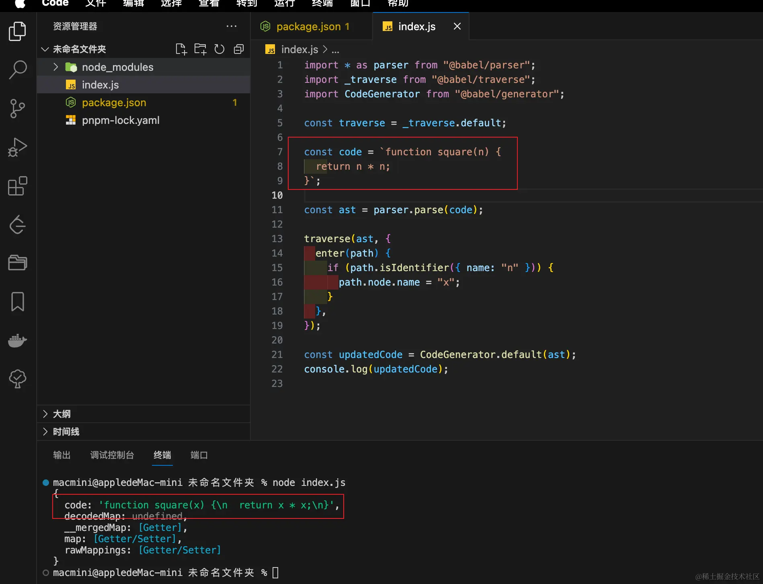Open the Apple menu
The width and height of the screenshot is (763, 584).
[20, 3]
